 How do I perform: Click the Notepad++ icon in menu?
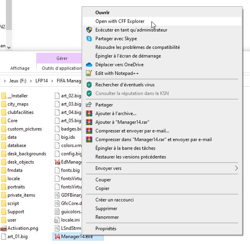click(x=89, y=73)
